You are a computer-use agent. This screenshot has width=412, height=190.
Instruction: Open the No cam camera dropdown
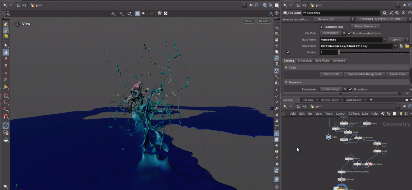point(264,21)
